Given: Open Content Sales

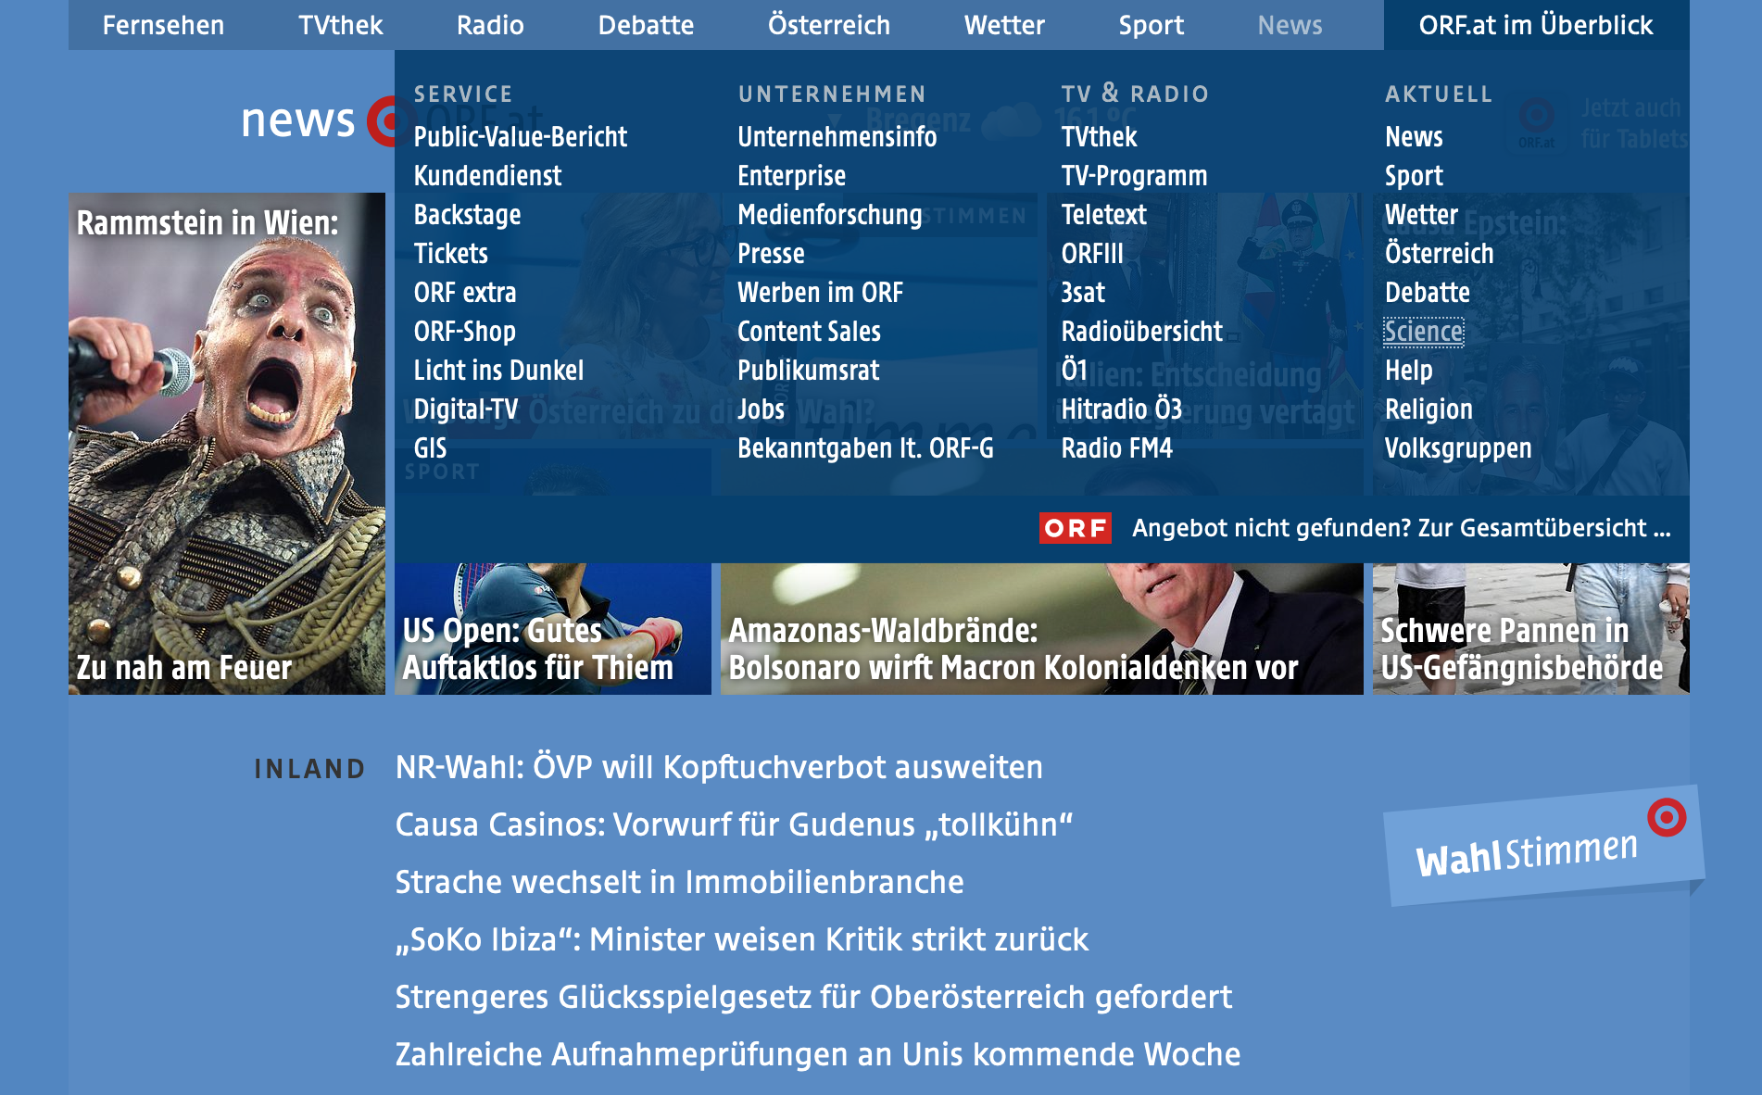Looking at the screenshot, I should pyautogui.click(x=809, y=332).
